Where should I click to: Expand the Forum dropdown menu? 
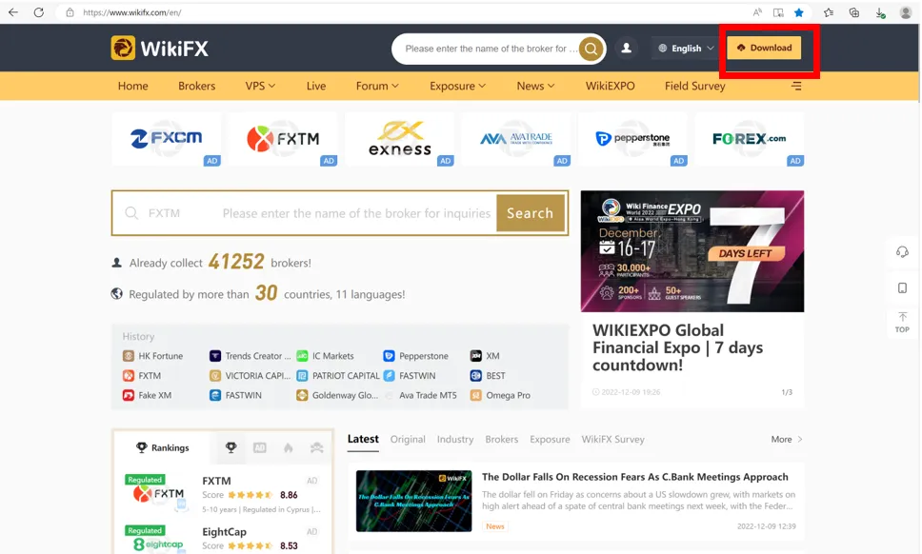coord(377,86)
